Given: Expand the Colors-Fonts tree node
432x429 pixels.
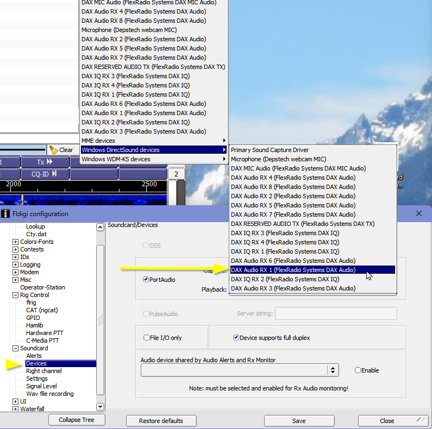Looking at the screenshot, I should point(15,242).
